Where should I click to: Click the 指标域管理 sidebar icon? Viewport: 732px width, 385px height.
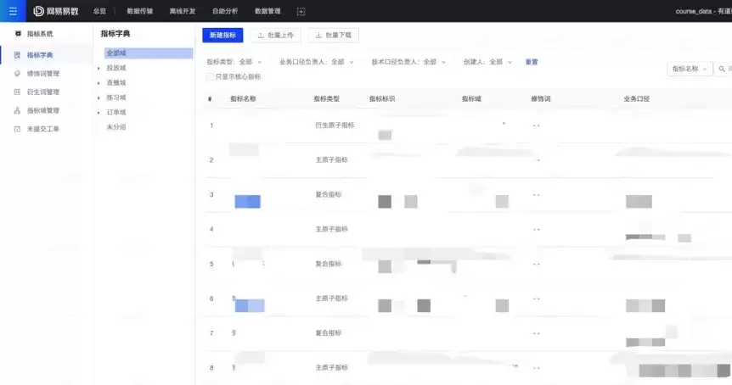click(x=17, y=110)
